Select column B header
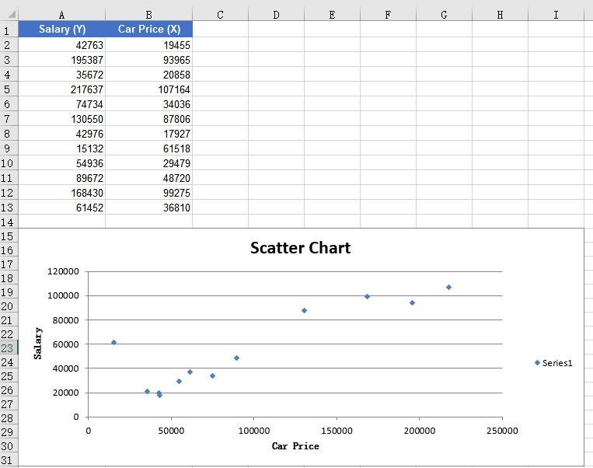The width and height of the screenshot is (593, 468). point(148,15)
